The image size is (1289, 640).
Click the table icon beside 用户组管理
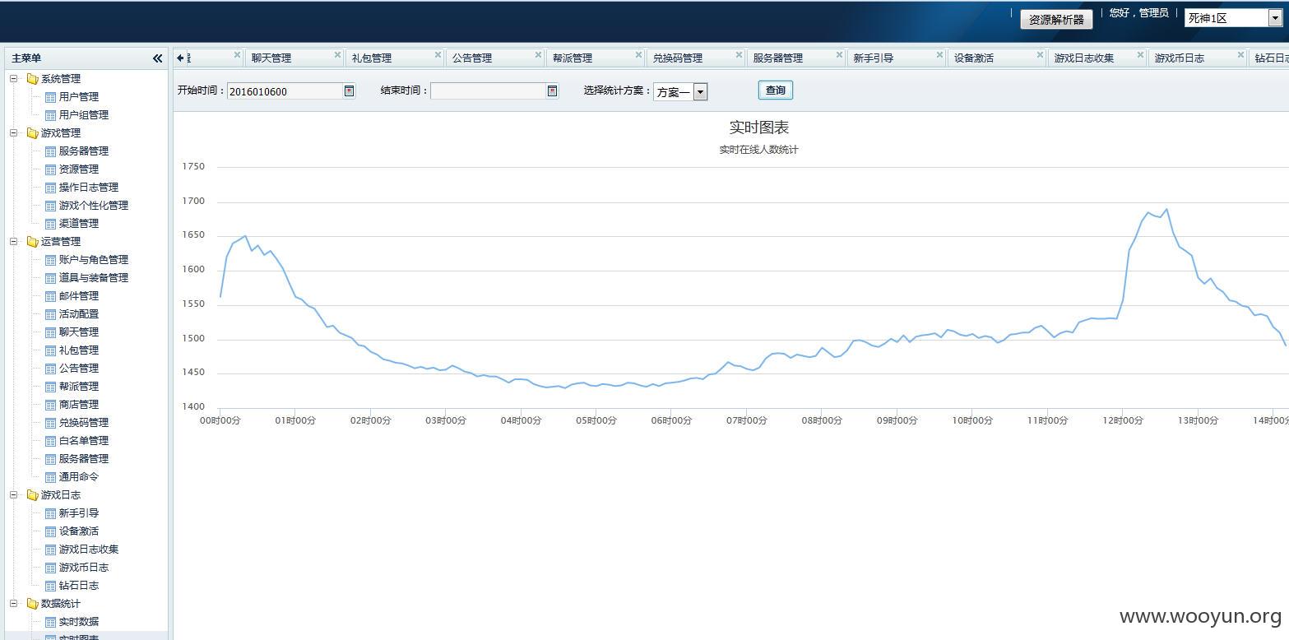50,115
